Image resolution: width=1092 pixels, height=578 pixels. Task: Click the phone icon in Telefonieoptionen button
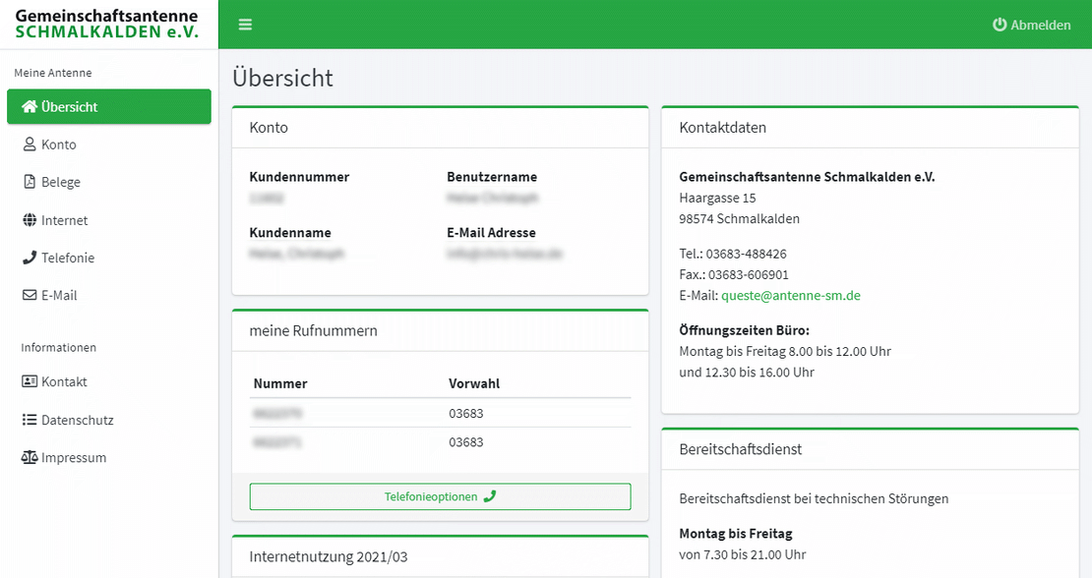pyautogui.click(x=490, y=496)
